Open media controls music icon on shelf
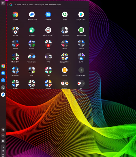Image resolution: width=136 pixels, height=157 pixels. 3,135
